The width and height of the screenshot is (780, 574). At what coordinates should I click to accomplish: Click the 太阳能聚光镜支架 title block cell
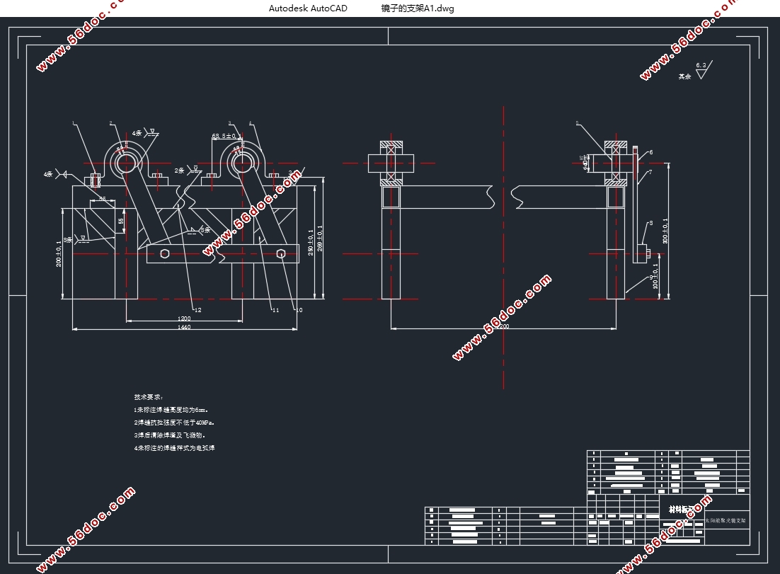tap(726, 520)
